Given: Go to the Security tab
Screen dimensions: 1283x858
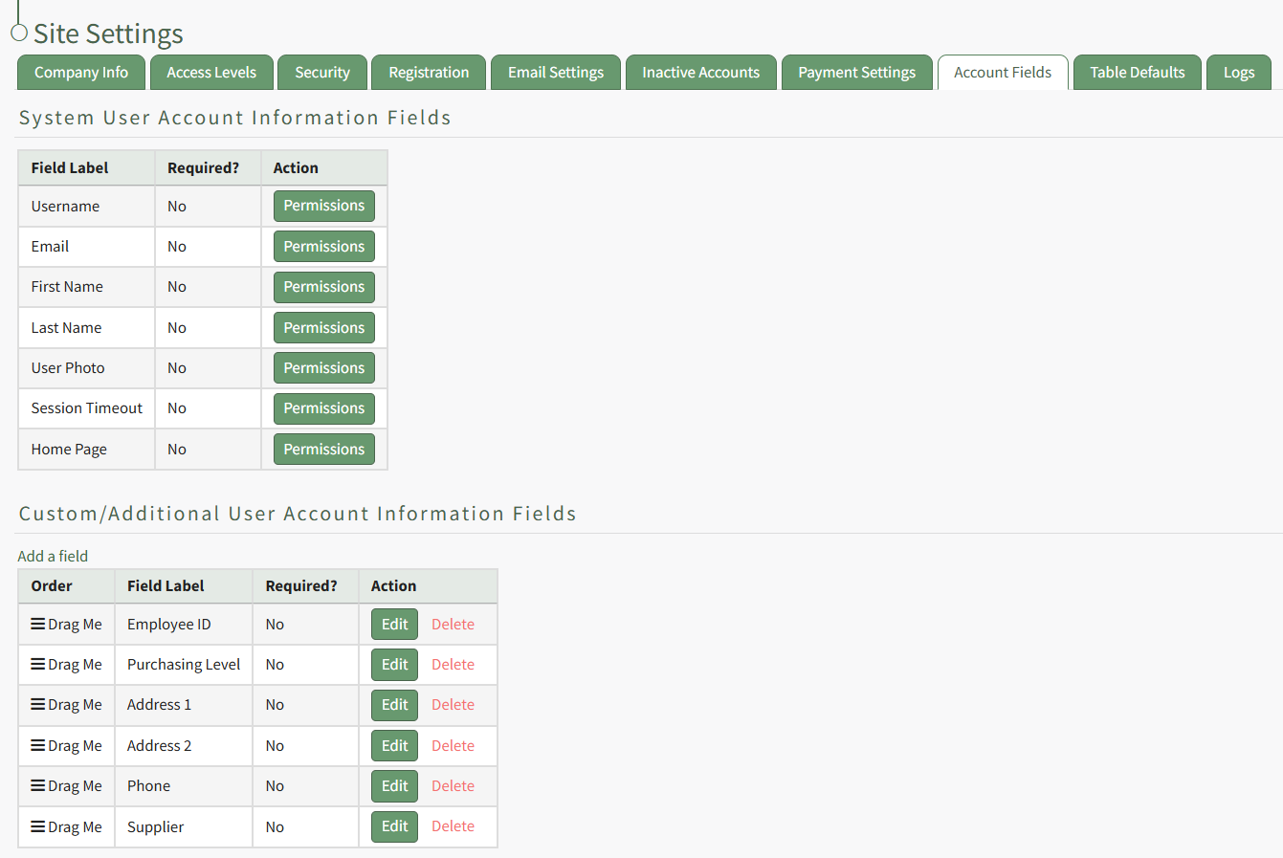Looking at the screenshot, I should coord(322,73).
